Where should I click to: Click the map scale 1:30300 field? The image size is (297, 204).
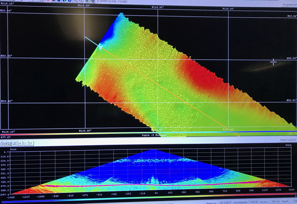point(113,1)
